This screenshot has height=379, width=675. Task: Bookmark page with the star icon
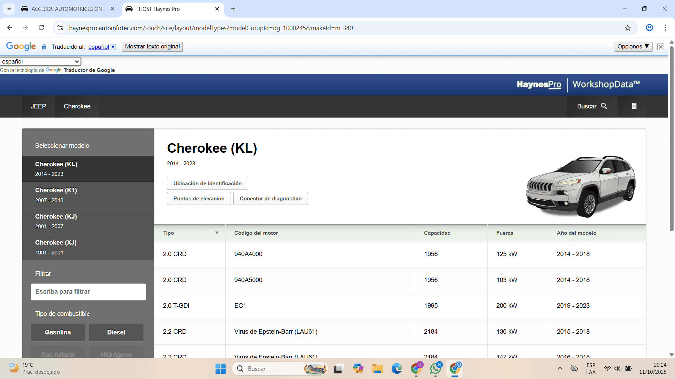[628, 28]
